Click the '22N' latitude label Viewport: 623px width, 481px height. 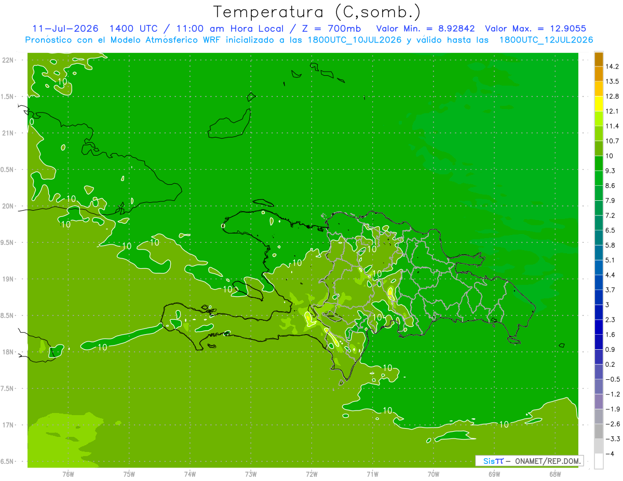[8, 60]
